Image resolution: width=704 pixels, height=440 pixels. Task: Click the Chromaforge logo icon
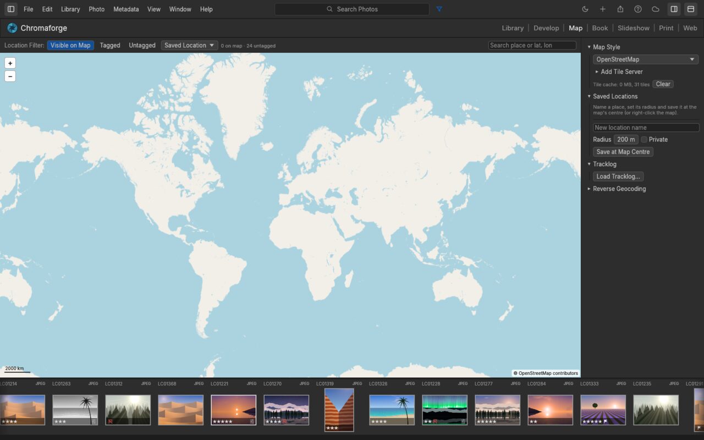pos(12,28)
